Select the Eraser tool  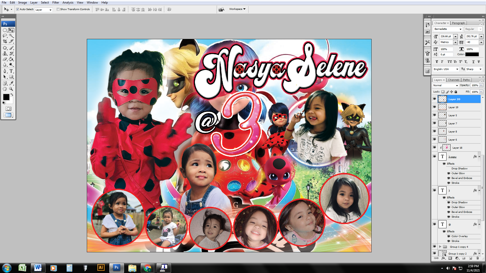point(5,59)
